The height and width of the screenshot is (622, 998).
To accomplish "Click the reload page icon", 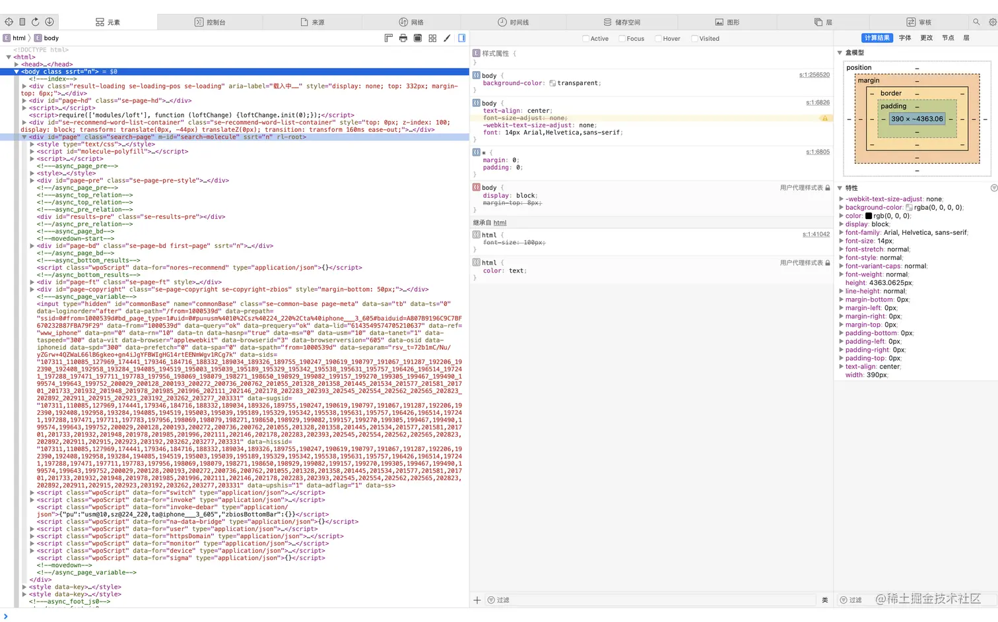I will (35, 22).
